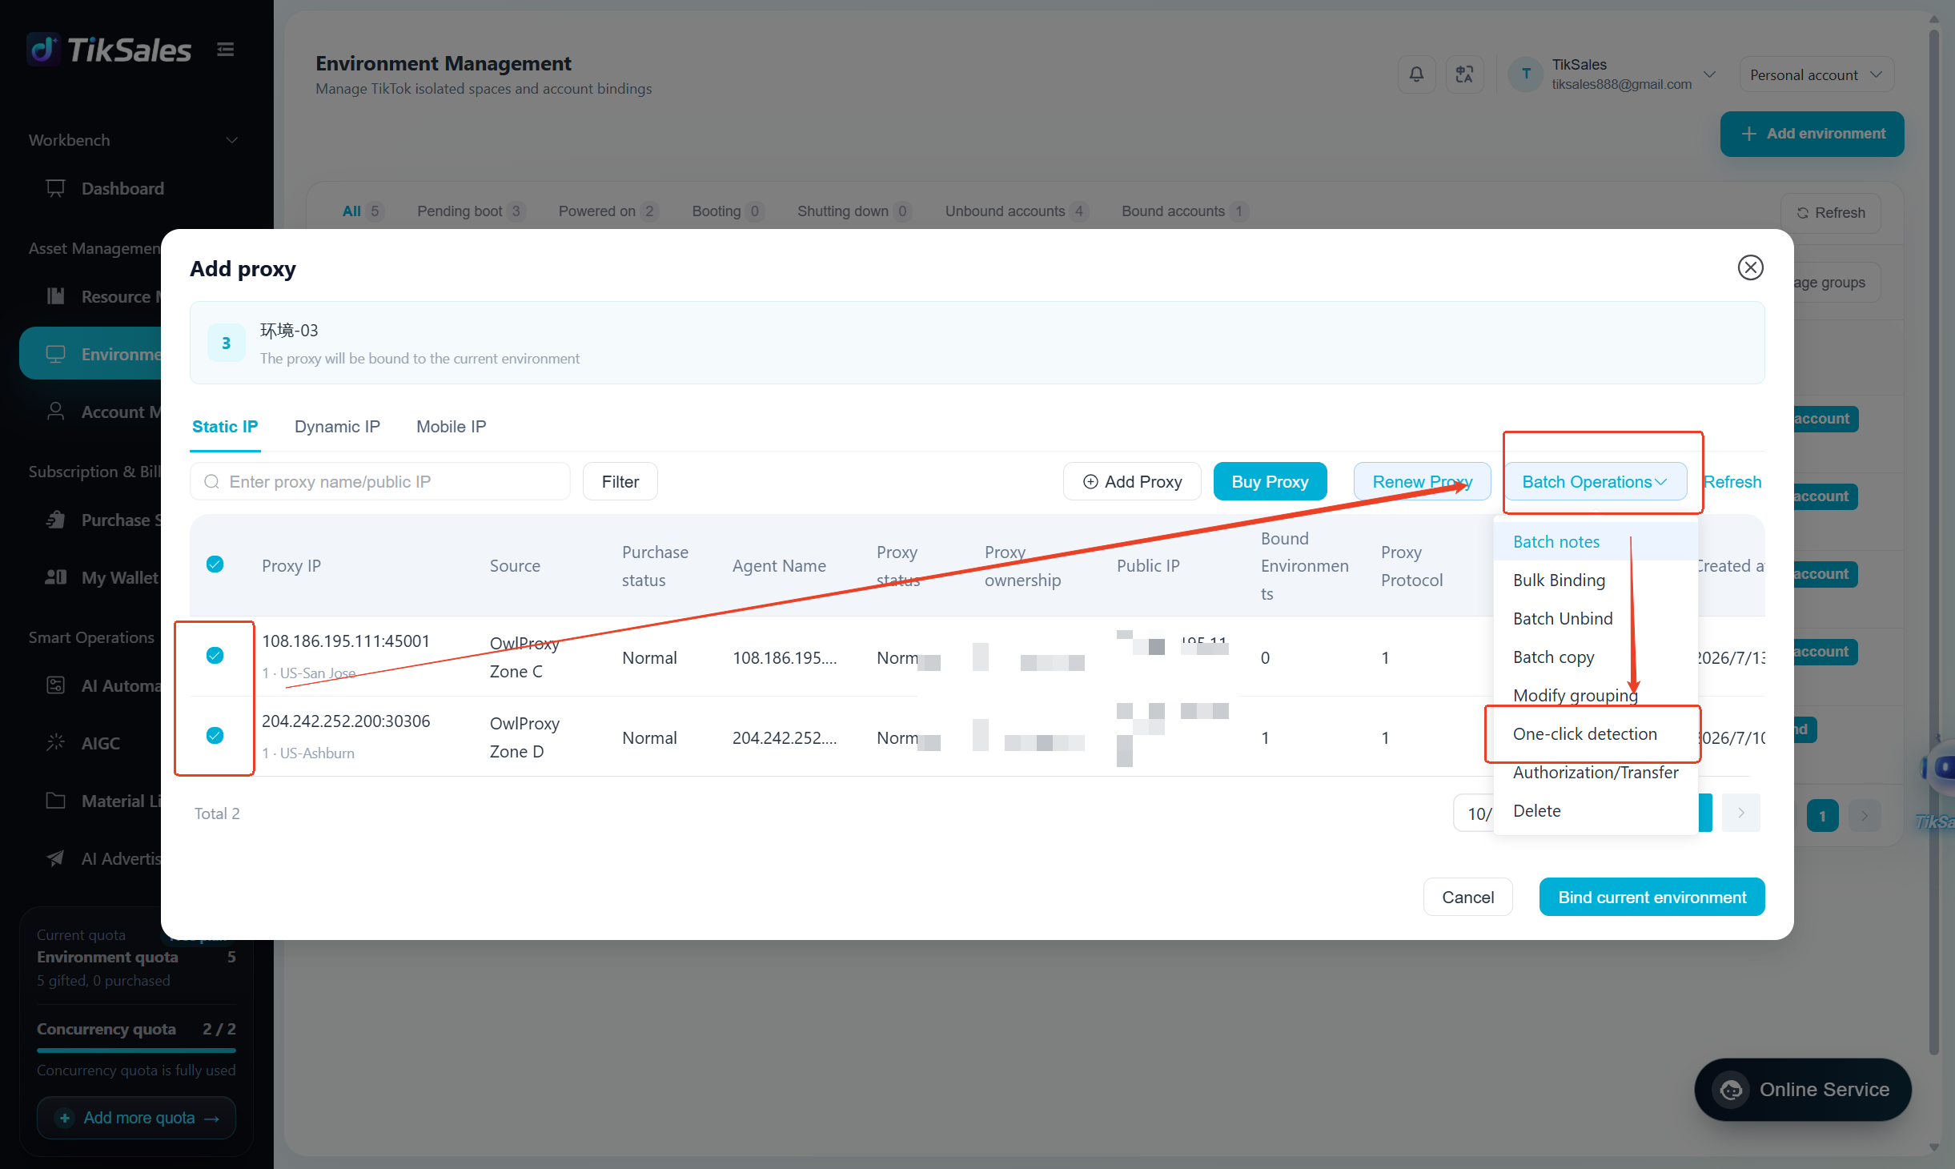This screenshot has width=1955, height=1169.
Task: Open the AIGC sidebar item
Action: point(101,743)
